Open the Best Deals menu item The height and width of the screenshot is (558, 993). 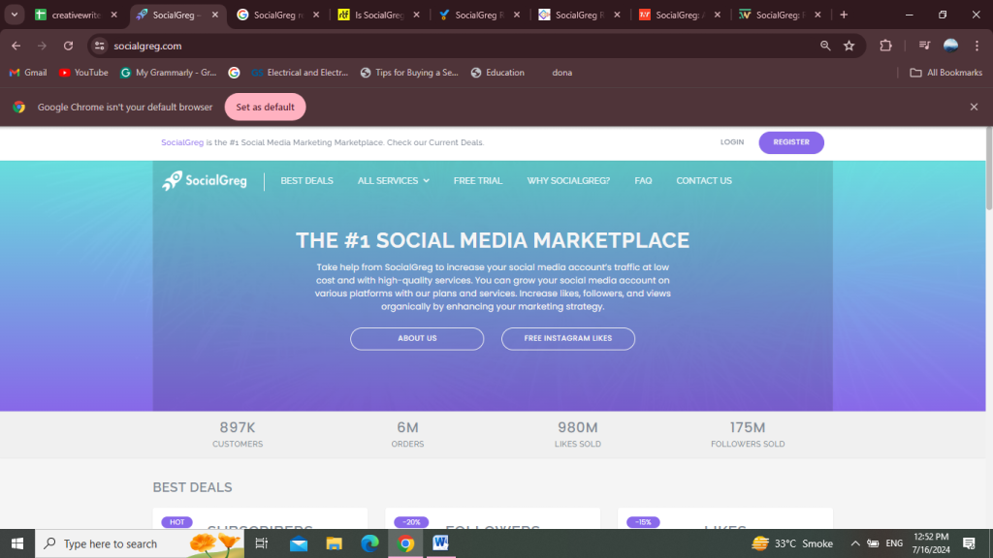pyautogui.click(x=306, y=180)
